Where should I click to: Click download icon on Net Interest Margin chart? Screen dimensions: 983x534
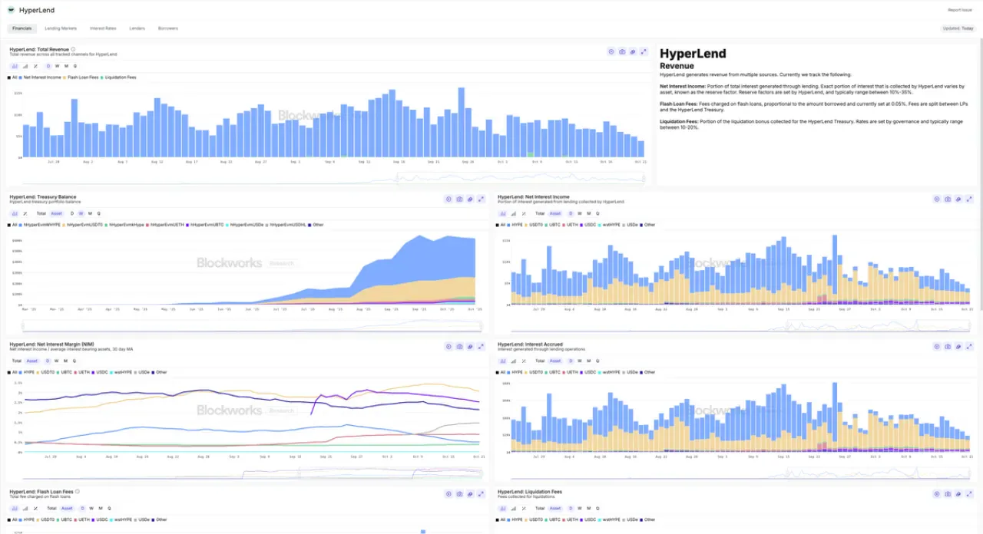point(448,347)
